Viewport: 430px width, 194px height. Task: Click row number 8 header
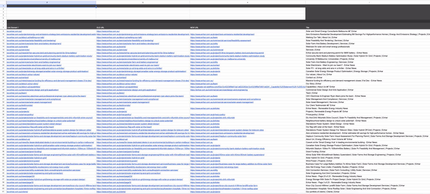[x=3, y=28]
